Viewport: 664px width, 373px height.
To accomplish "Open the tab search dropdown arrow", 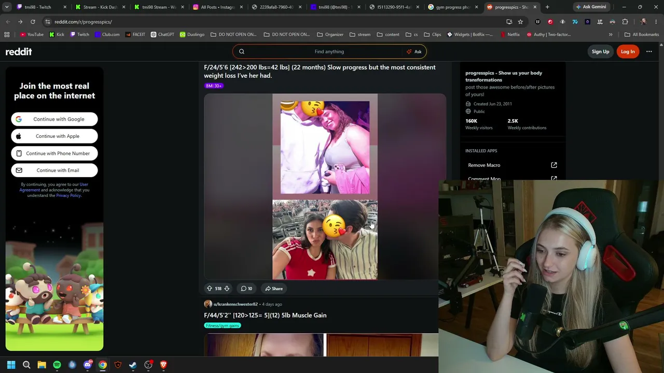I will pos(8,7).
